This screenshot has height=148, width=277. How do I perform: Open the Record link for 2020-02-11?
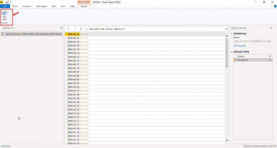click(84, 64)
